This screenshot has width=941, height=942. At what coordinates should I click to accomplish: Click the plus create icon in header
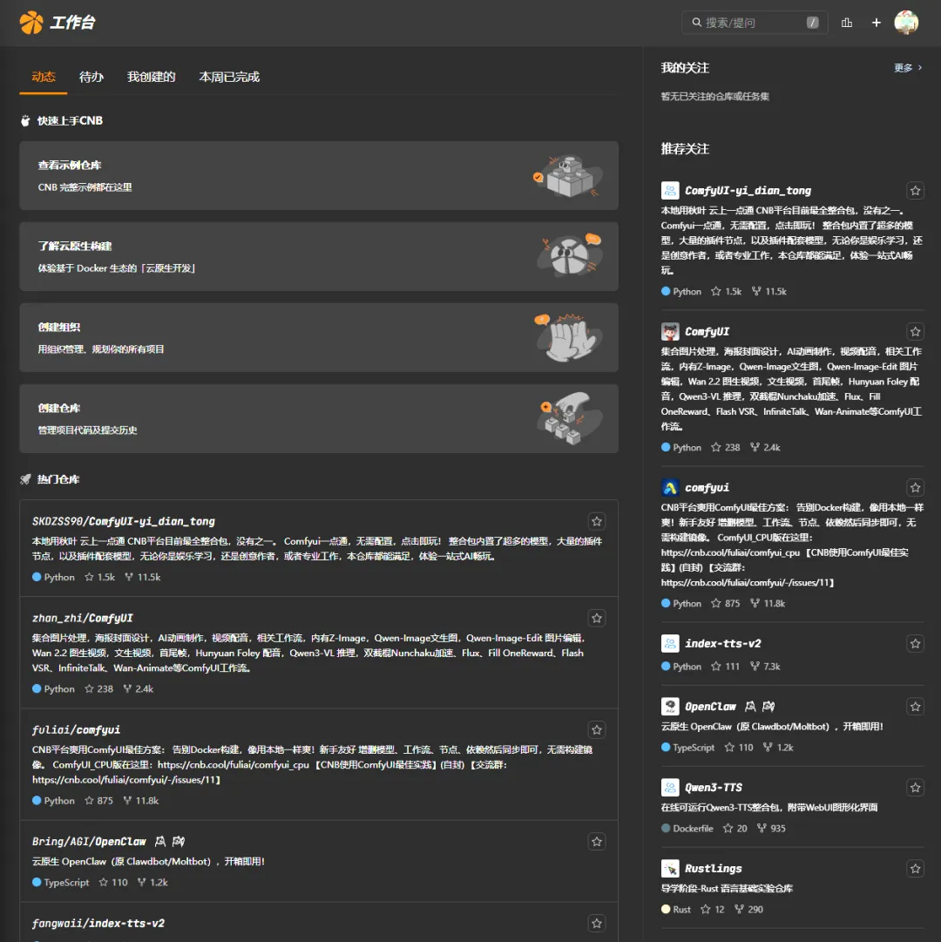tap(877, 23)
